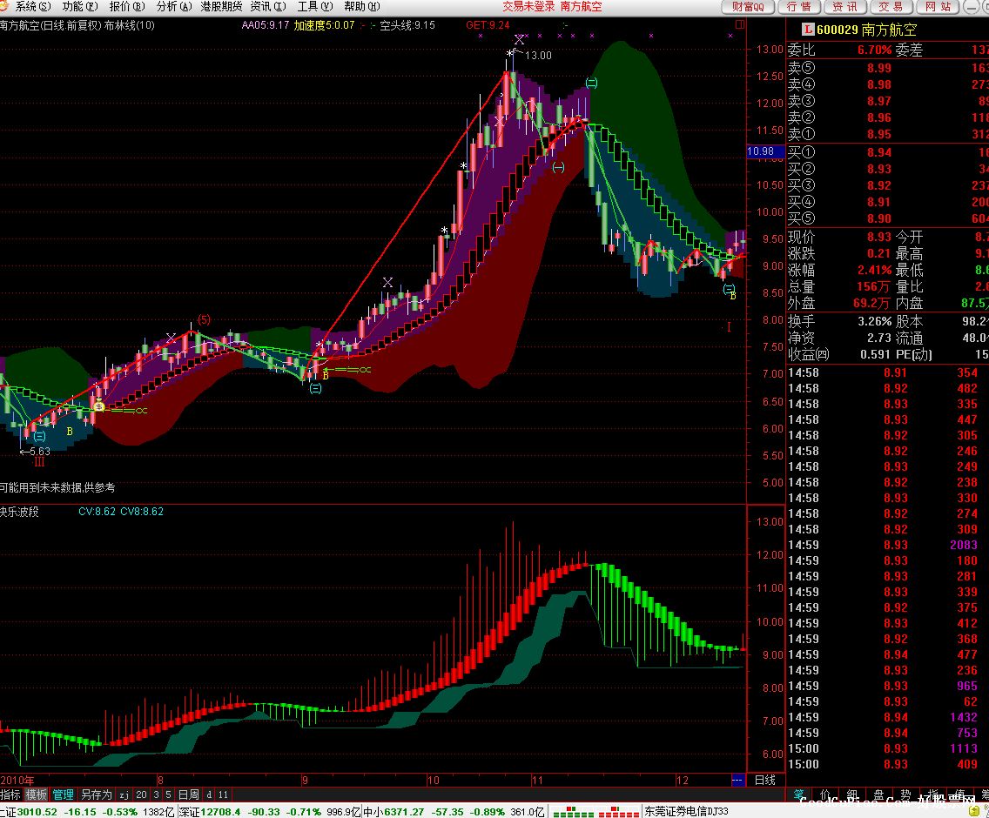Select the 3 template tab
The height and width of the screenshot is (818, 989).
tap(156, 795)
